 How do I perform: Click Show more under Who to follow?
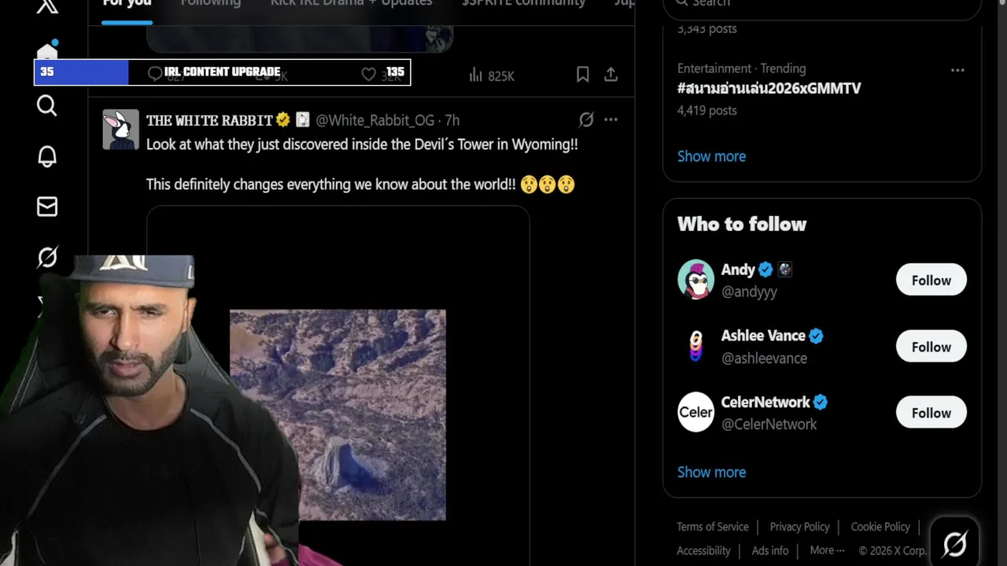tap(712, 472)
